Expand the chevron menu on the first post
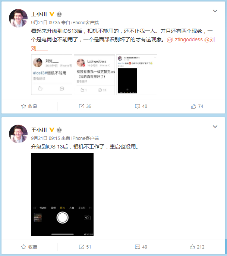The height and width of the screenshot is (256, 227). [x=215, y=11]
